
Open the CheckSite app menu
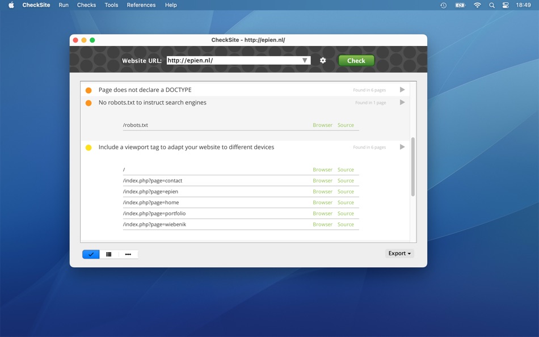[x=36, y=5]
